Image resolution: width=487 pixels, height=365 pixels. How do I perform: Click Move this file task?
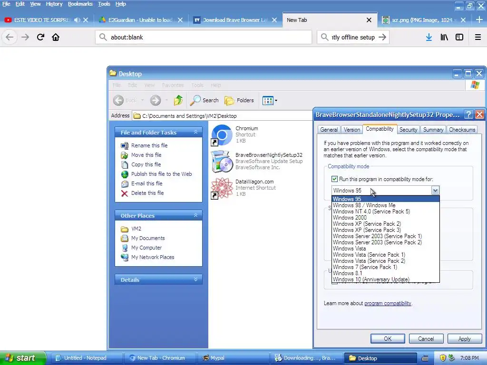pyautogui.click(x=146, y=155)
